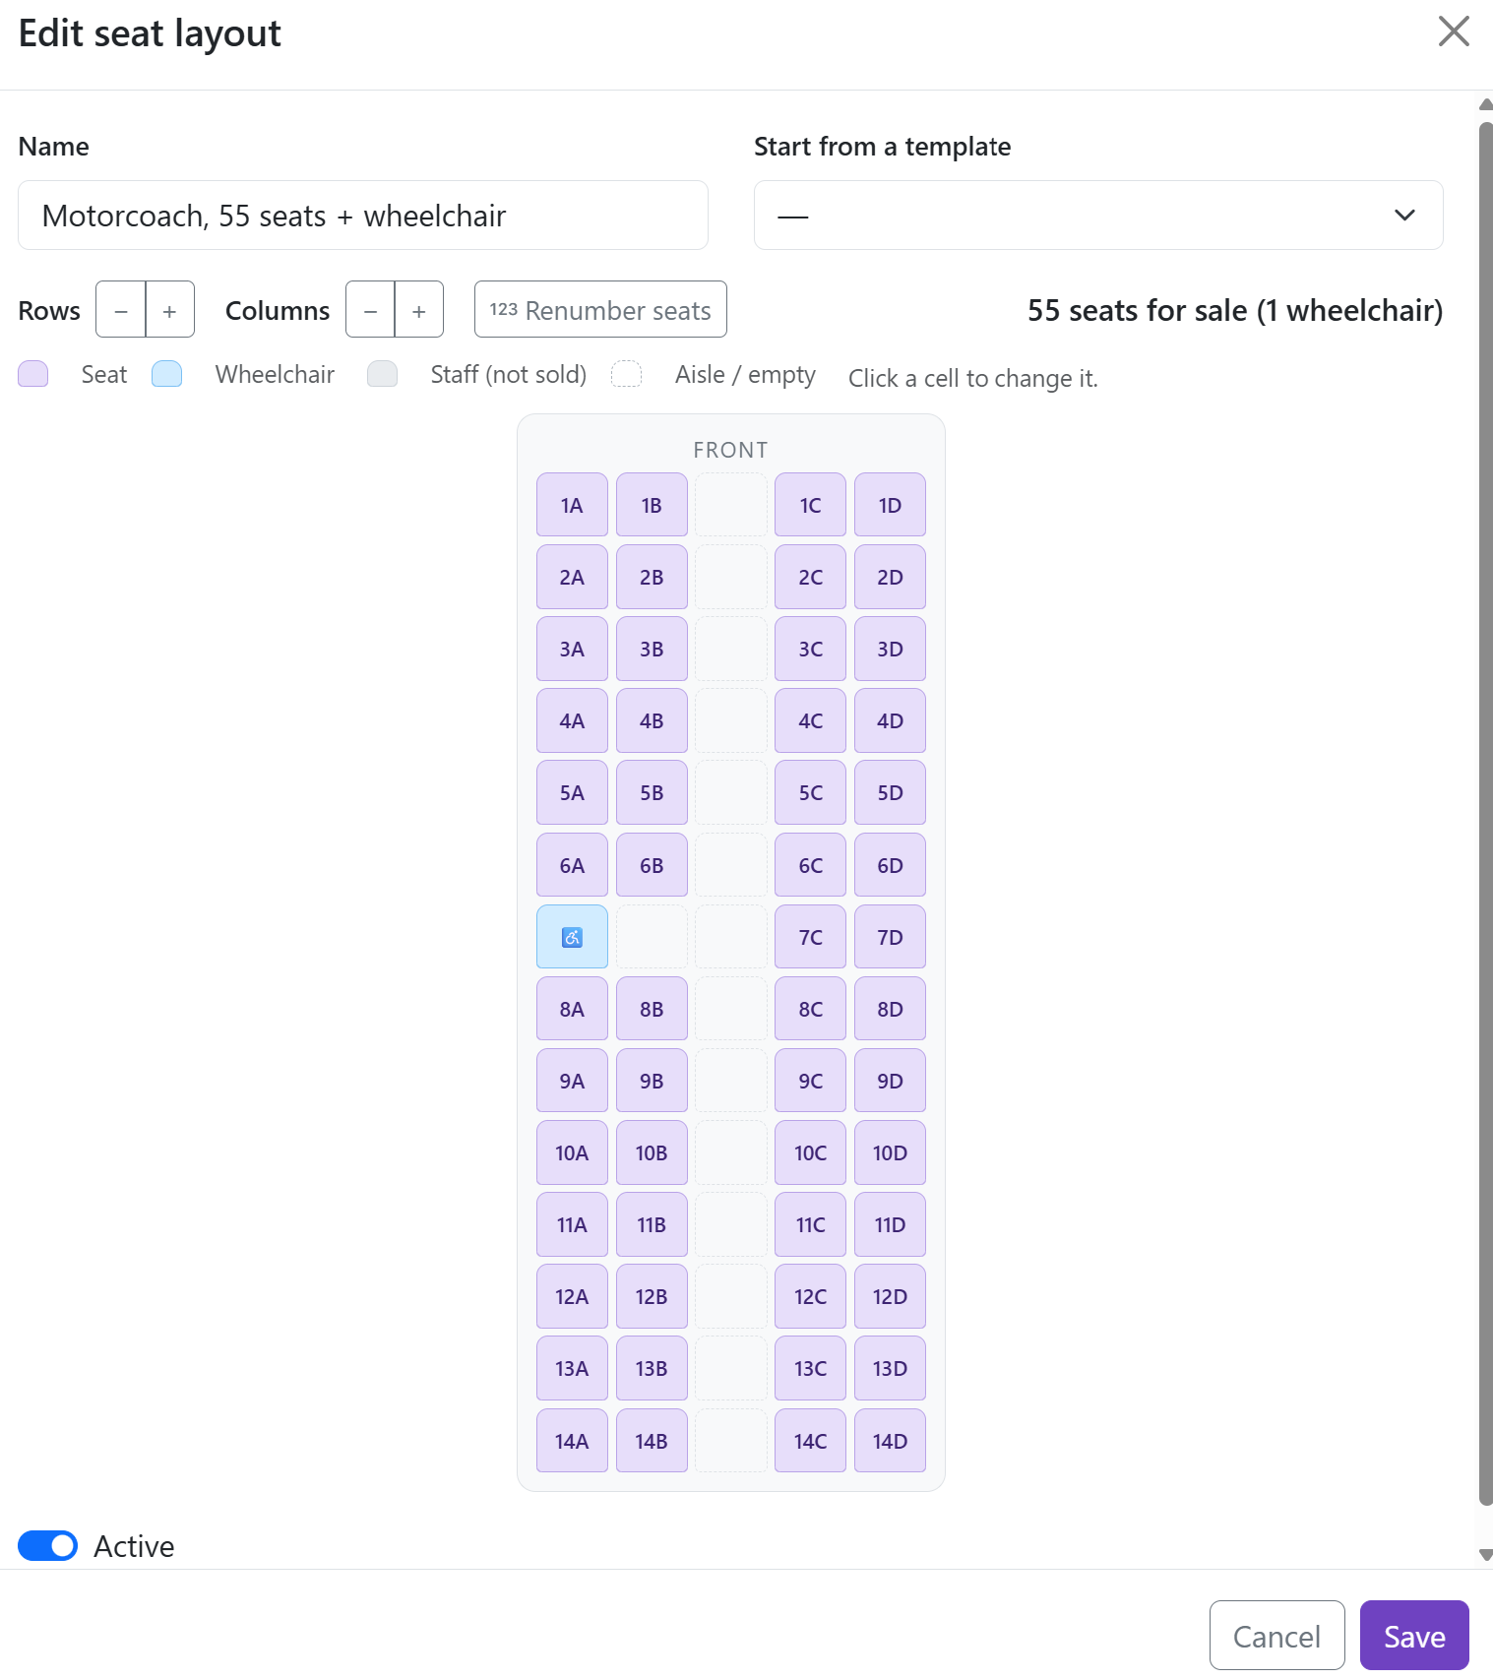
Task: Click seat cell 8A
Action: (x=572, y=1009)
